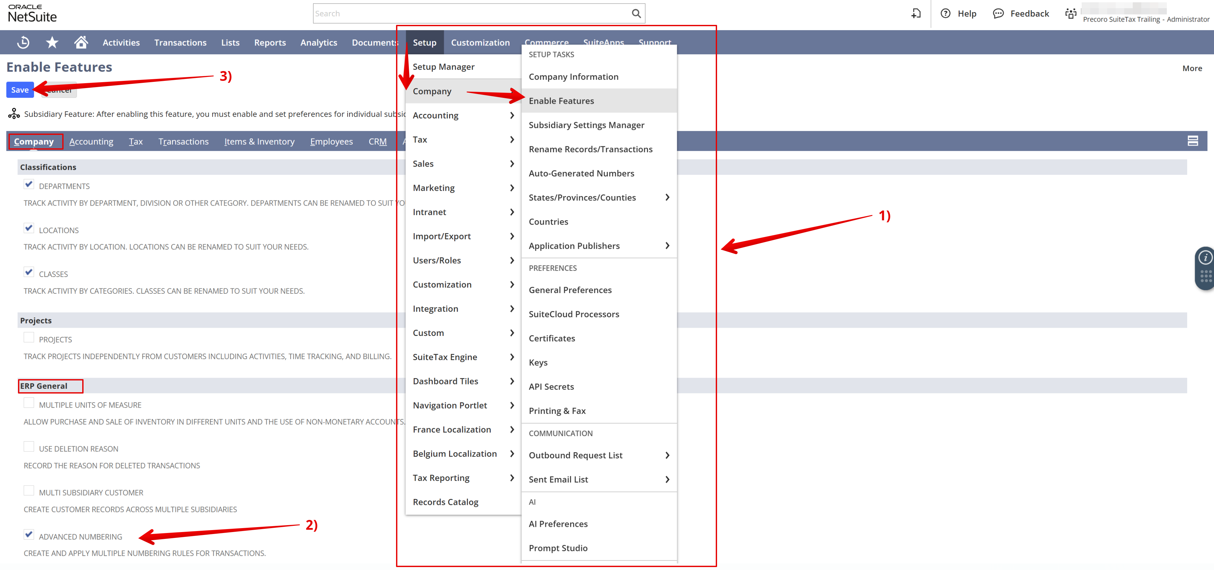Image resolution: width=1214 pixels, height=570 pixels.
Task: Toggle the subtab layout icon at right
Action: [x=1192, y=141]
